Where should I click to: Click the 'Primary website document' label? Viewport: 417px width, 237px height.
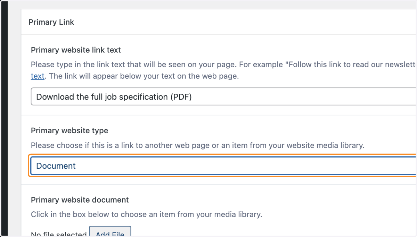80,200
